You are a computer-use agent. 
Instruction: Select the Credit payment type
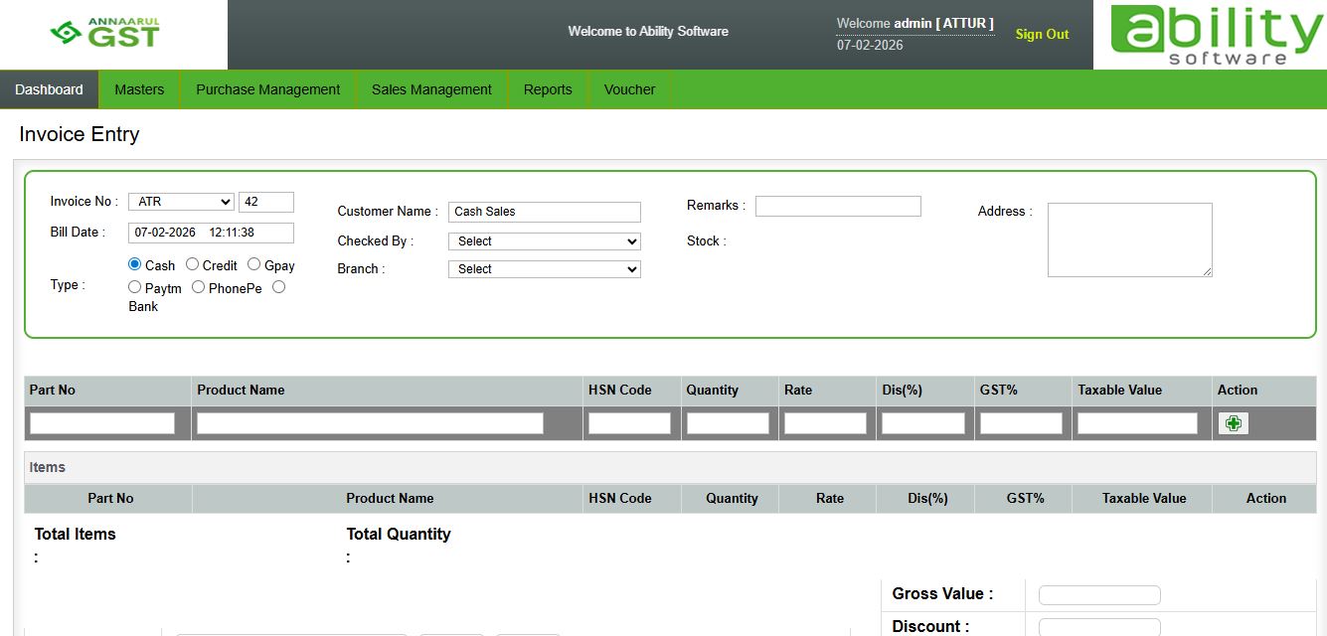point(193,264)
